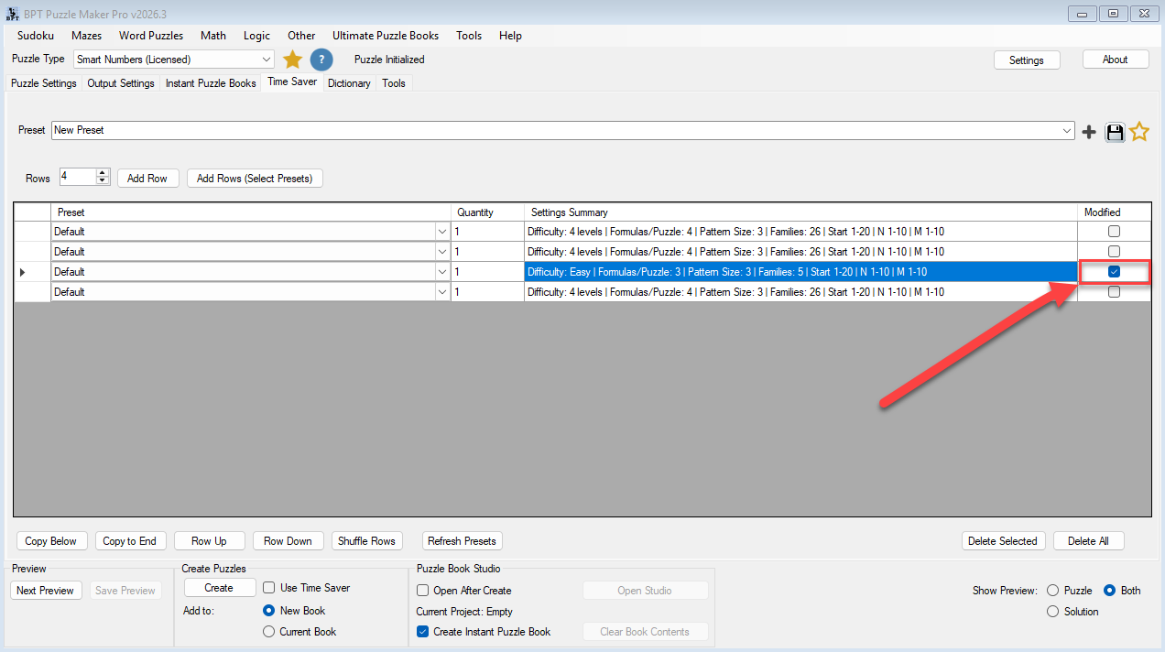Click the Settings button
The height and width of the screenshot is (652, 1165).
point(1027,60)
